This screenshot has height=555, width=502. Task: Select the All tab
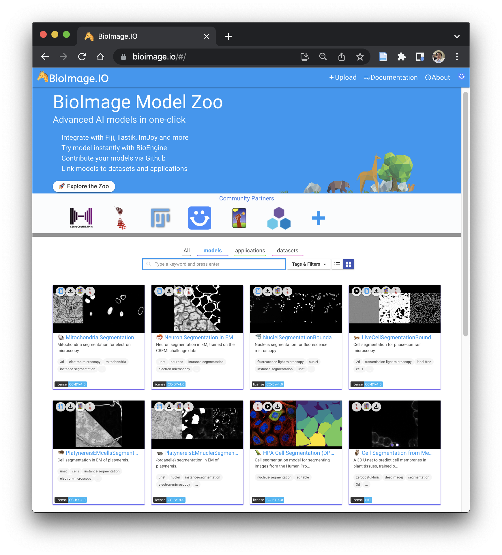click(187, 251)
